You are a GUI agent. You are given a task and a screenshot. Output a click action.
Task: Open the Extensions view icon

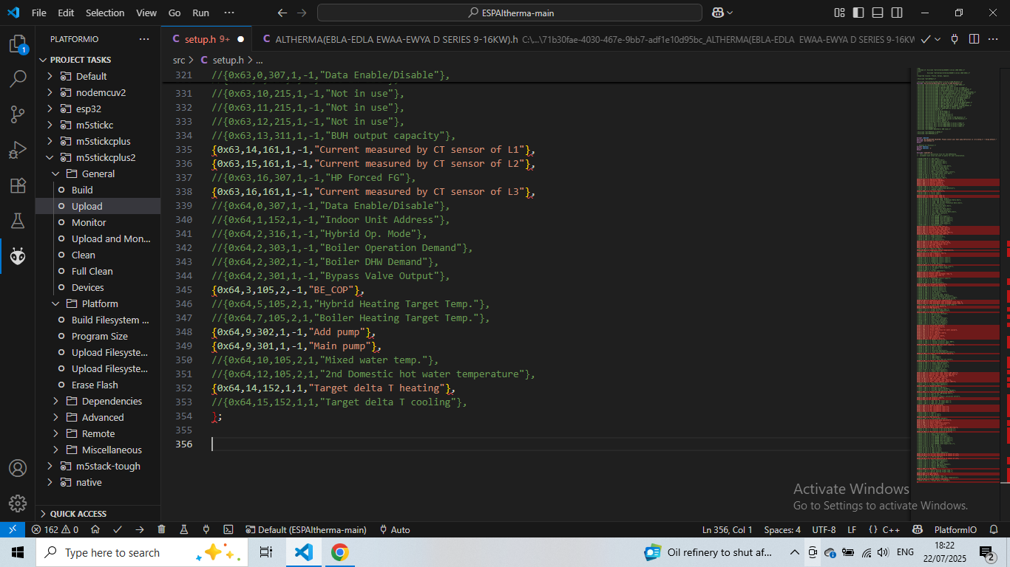[x=18, y=185]
